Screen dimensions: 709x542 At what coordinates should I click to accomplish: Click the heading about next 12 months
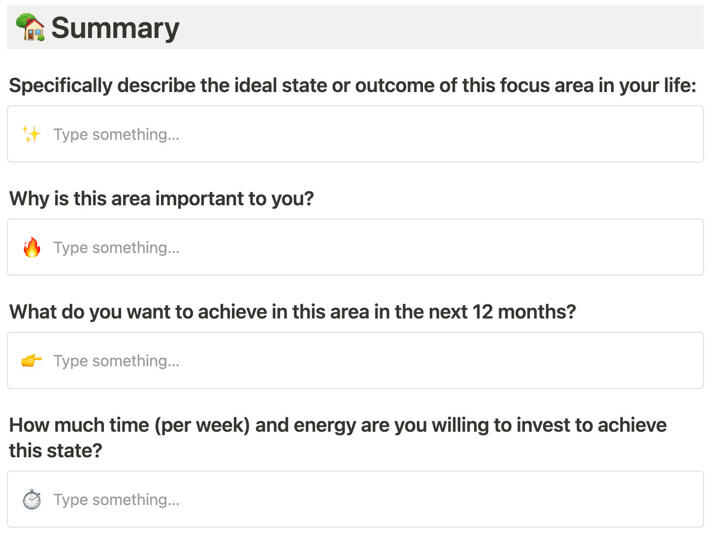coord(293,312)
